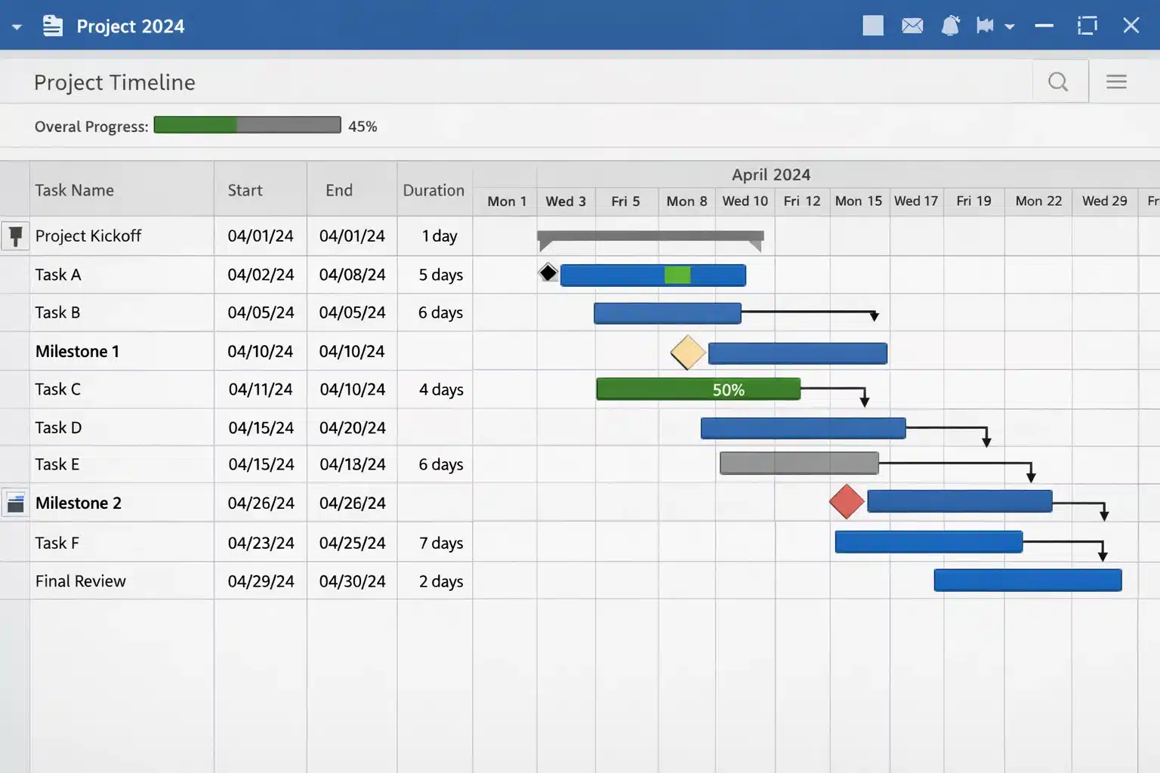Select the Final Review task name
Screen dimensions: 1160x773
(80, 581)
